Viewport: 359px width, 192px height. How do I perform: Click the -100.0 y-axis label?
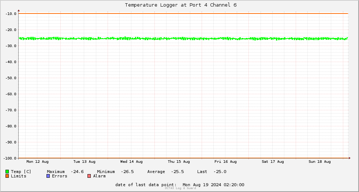tap(10, 158)
